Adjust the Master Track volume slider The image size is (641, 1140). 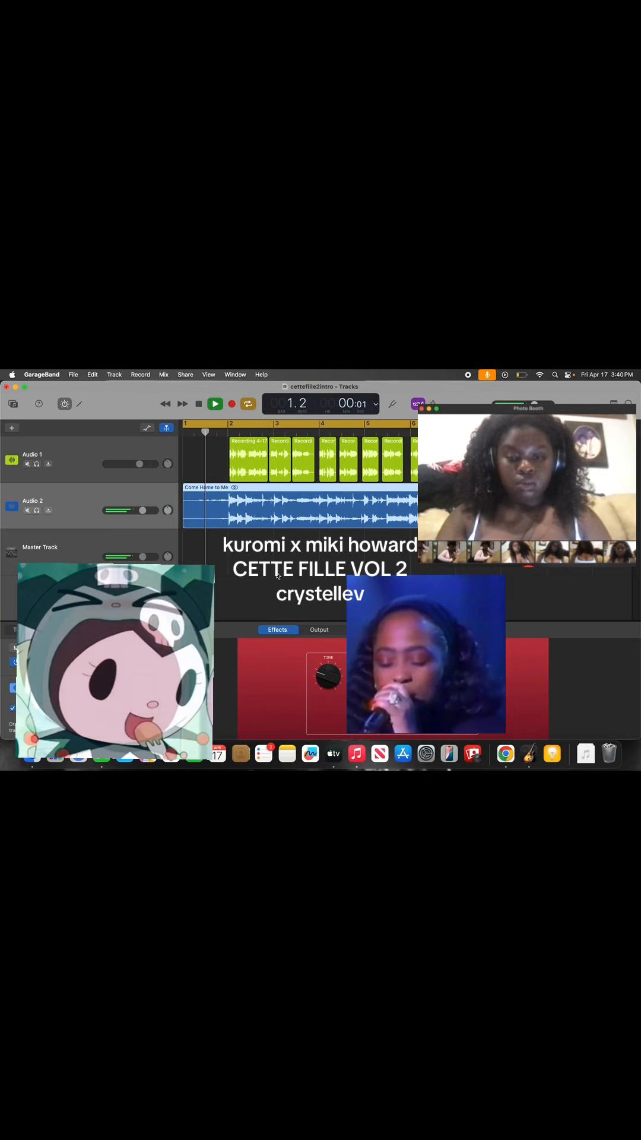(x=131, y=556)
